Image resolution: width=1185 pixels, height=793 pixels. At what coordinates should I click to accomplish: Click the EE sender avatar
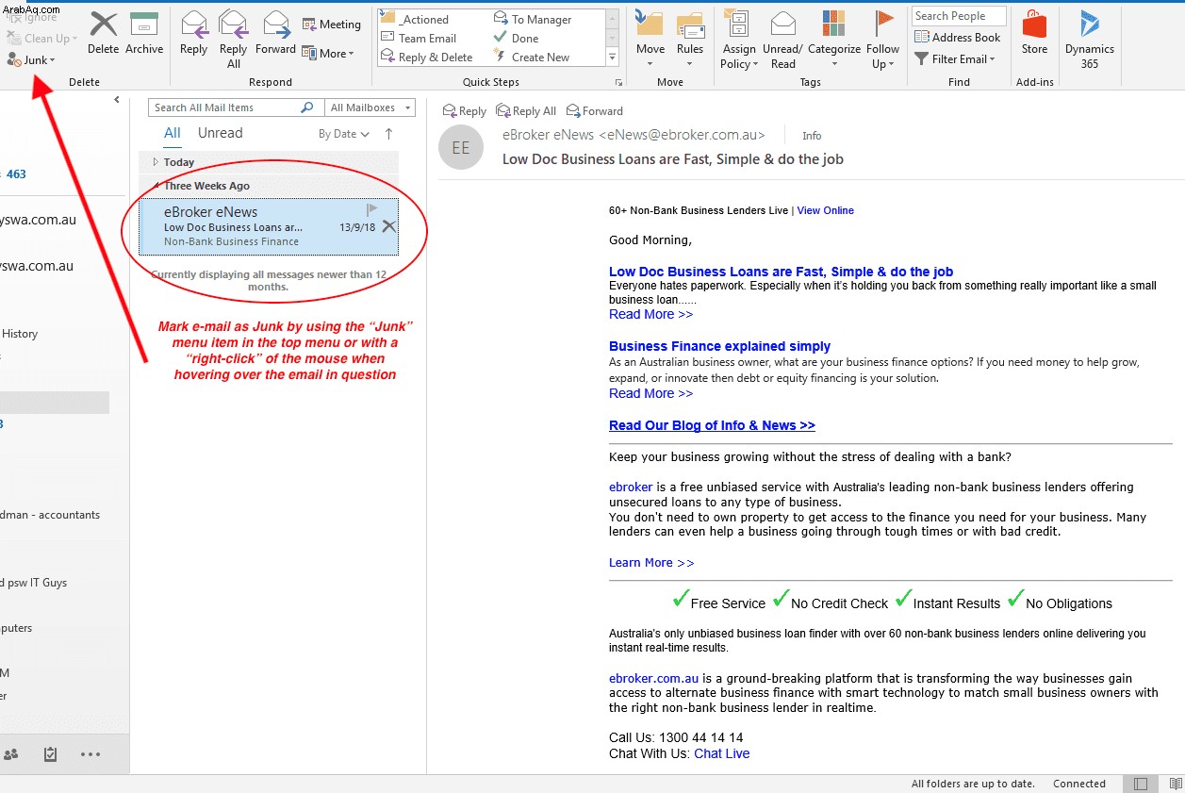click(x=461, y=148)
